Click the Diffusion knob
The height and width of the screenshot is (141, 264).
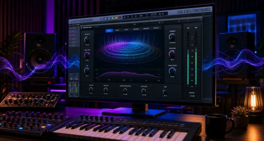coord(172,54)
